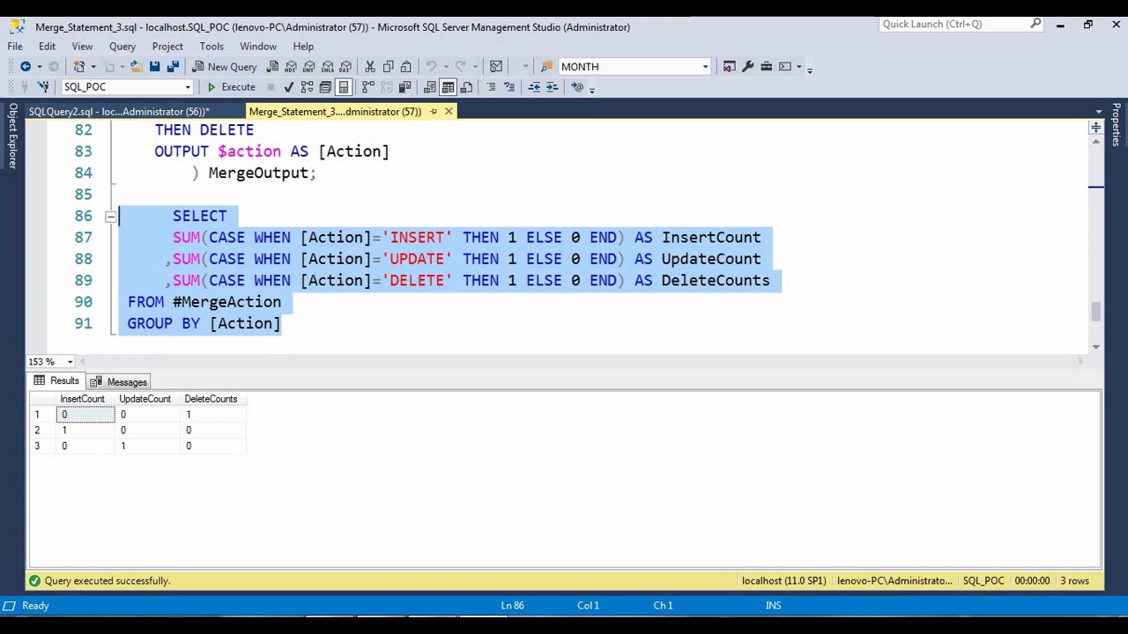
Task: Open a Database Engine Query icon
Action: (x=272, y=66)
